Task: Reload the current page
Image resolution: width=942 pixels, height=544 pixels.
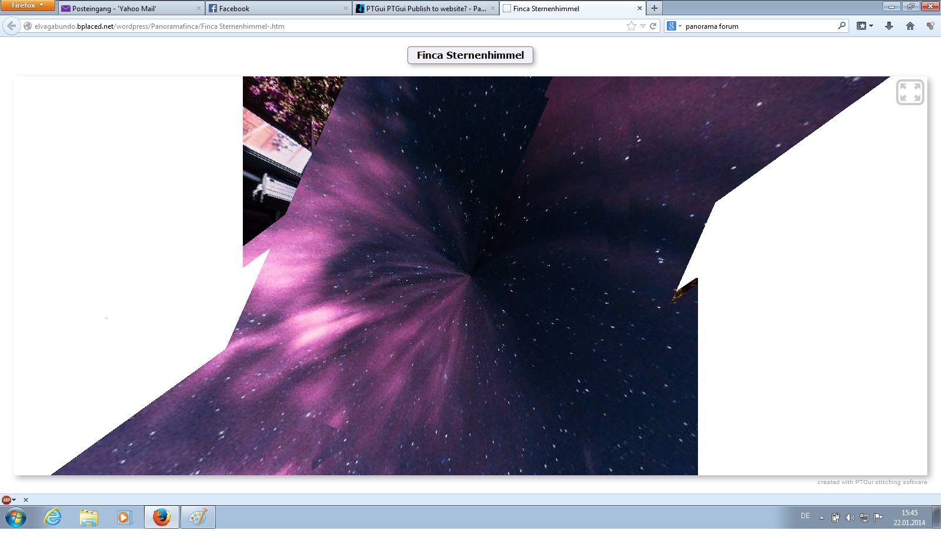Action: 653,26
